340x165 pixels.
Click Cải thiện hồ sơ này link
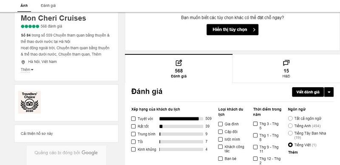pyautogui.click(x=37, y=134)
